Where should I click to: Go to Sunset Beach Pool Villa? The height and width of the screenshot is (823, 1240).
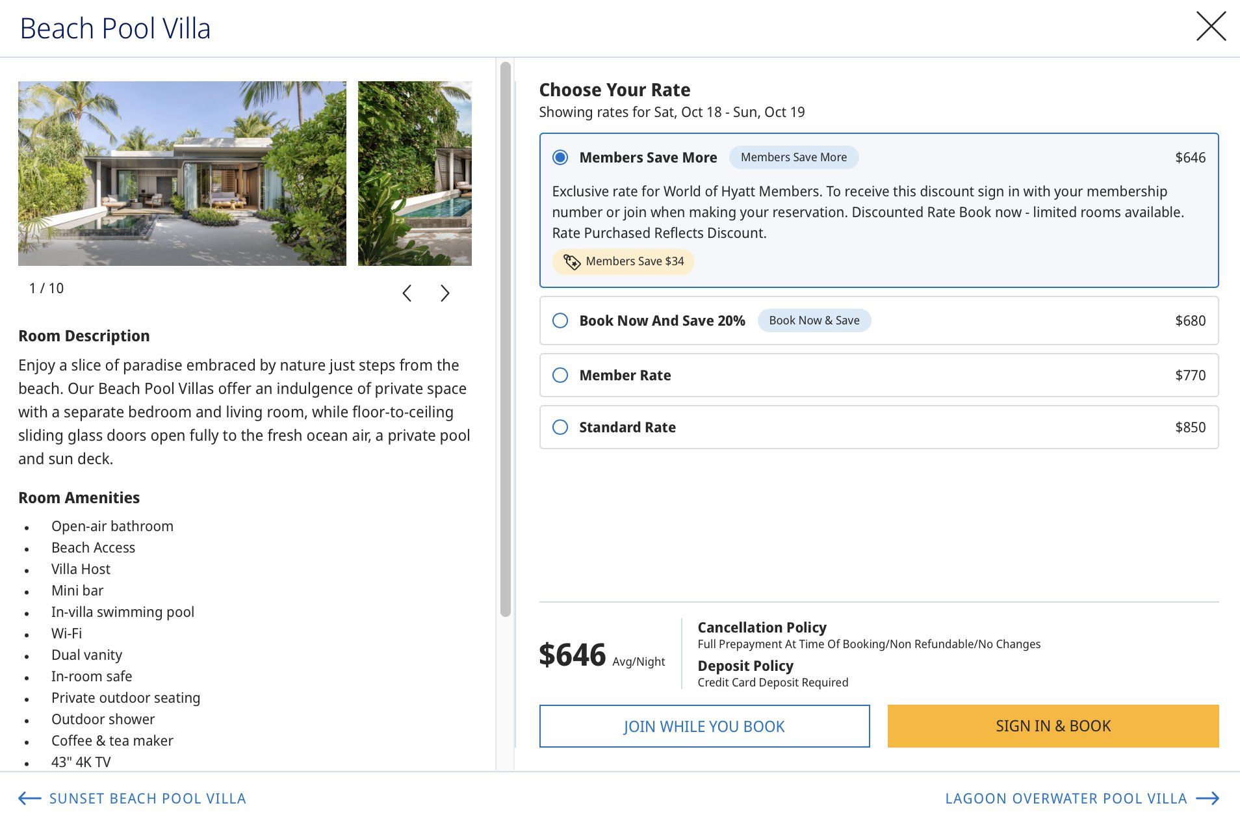click(x=148, y=798)
